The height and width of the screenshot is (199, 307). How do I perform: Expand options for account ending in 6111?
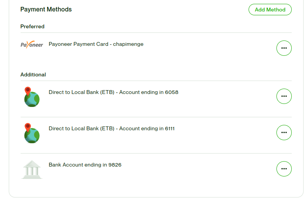coord(284,133)
